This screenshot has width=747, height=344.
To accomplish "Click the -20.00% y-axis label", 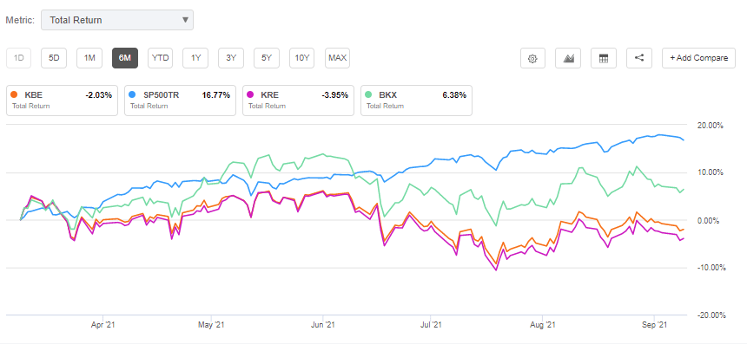I will point(711,315).
